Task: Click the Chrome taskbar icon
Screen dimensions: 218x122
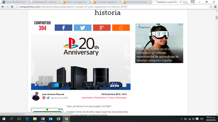Action: 66,119
